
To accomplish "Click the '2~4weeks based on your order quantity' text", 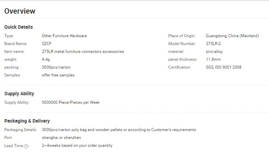I will coord(77,145).
